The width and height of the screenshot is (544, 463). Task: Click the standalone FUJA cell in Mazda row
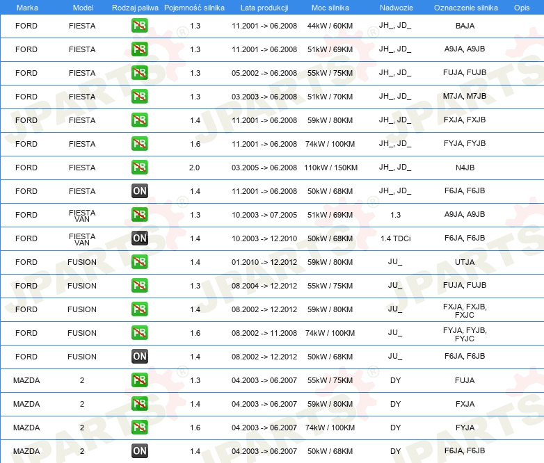(465, 380)
